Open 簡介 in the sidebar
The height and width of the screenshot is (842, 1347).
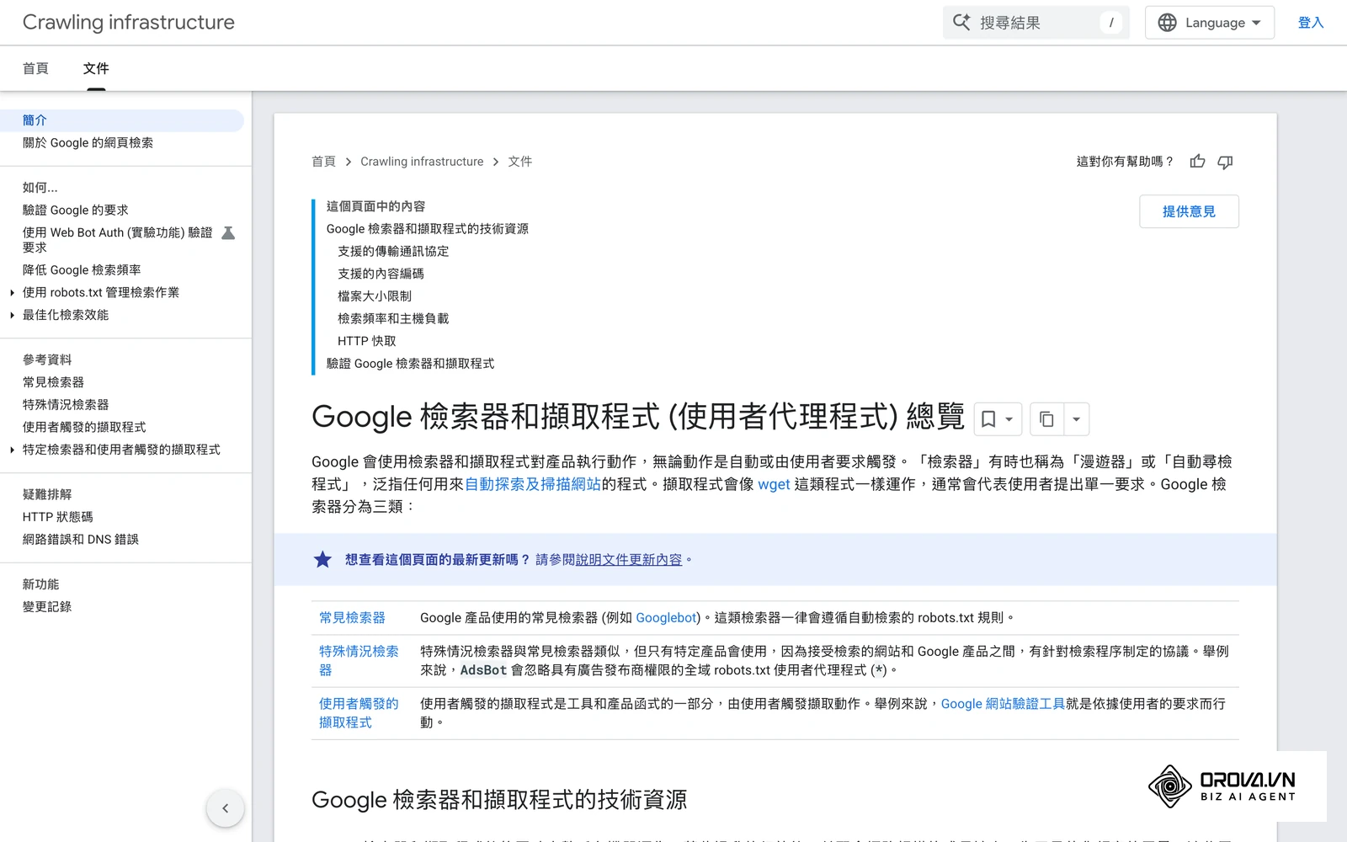122,120
